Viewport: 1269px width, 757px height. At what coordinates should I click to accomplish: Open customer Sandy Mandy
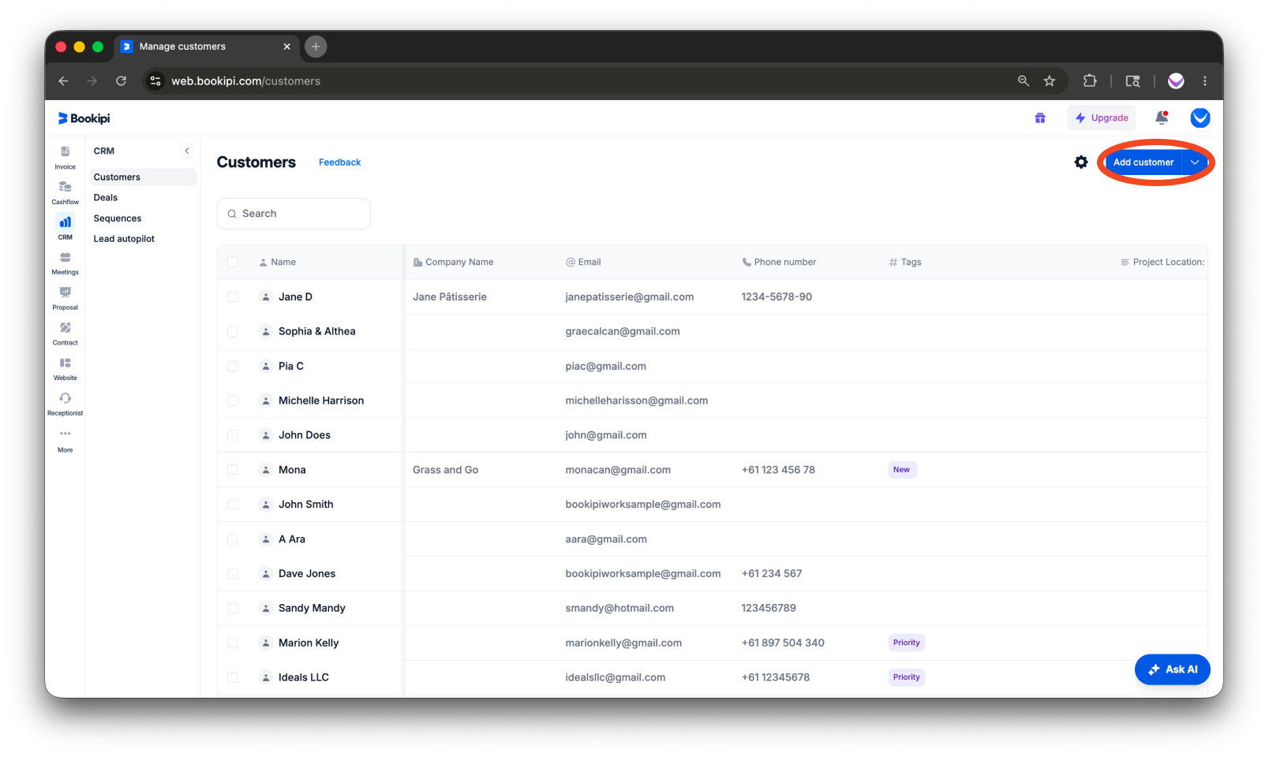[x=312, y=608]
